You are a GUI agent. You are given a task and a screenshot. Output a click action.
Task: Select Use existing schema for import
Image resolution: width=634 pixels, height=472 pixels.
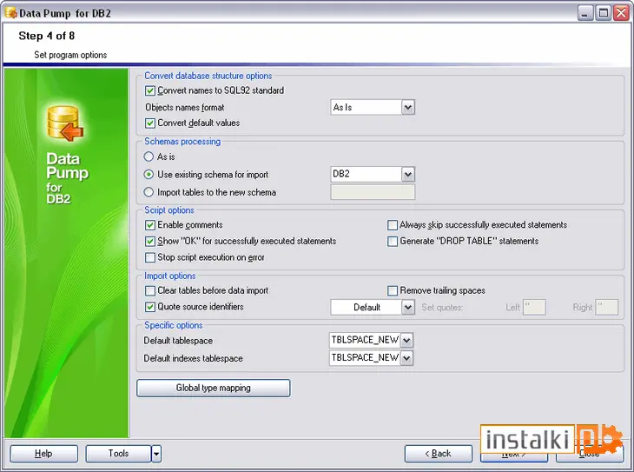point(149,175)
